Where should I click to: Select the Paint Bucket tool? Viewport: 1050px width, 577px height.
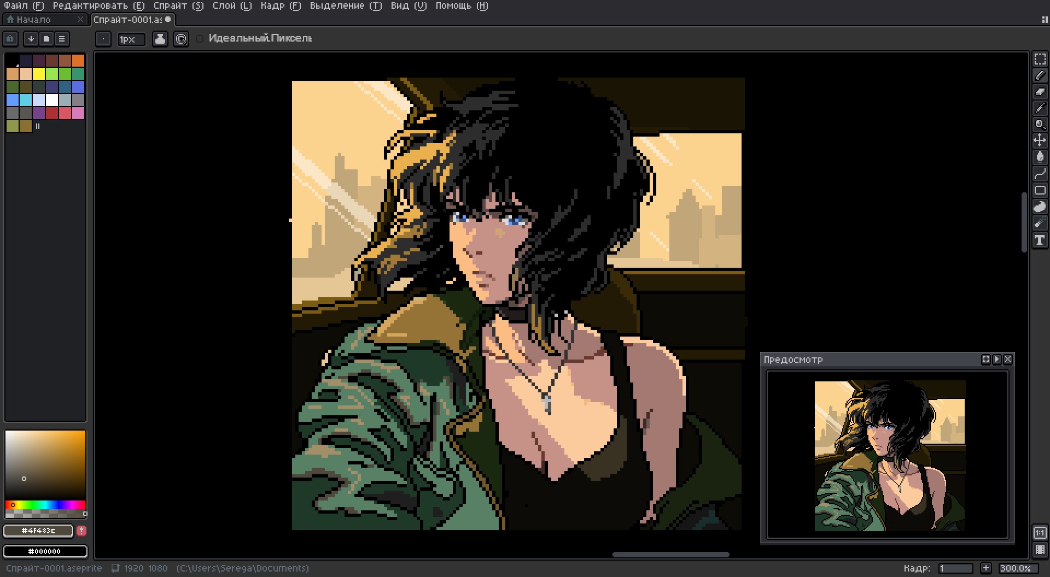[x=1040, y=157]
